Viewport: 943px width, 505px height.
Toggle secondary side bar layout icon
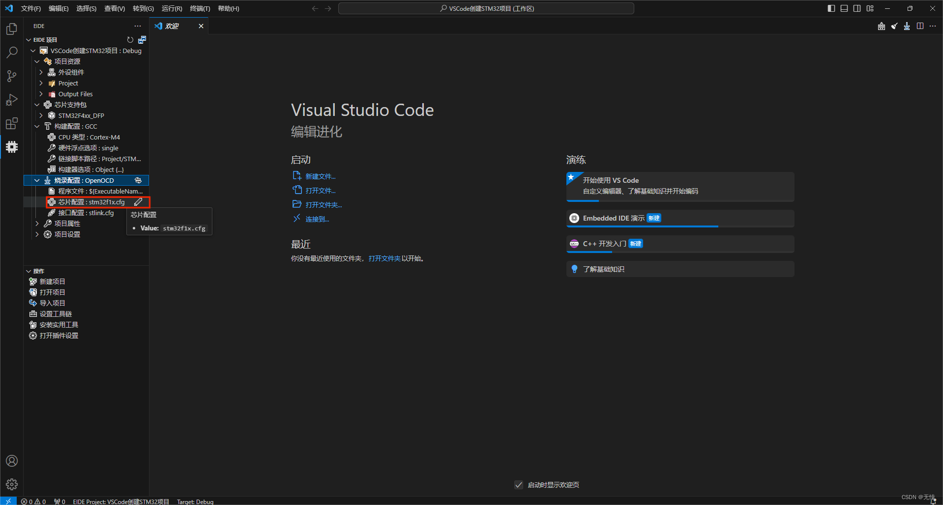(x=857, y=8)
